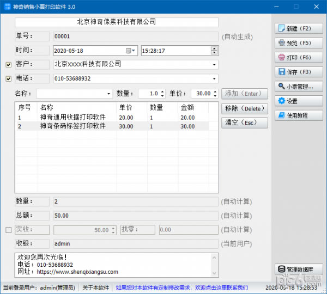Image resolution: width=327 pixels, height=294 pixels.
Task: Toggle the 客户 customer checkbox
Action: tap(9, 65)
